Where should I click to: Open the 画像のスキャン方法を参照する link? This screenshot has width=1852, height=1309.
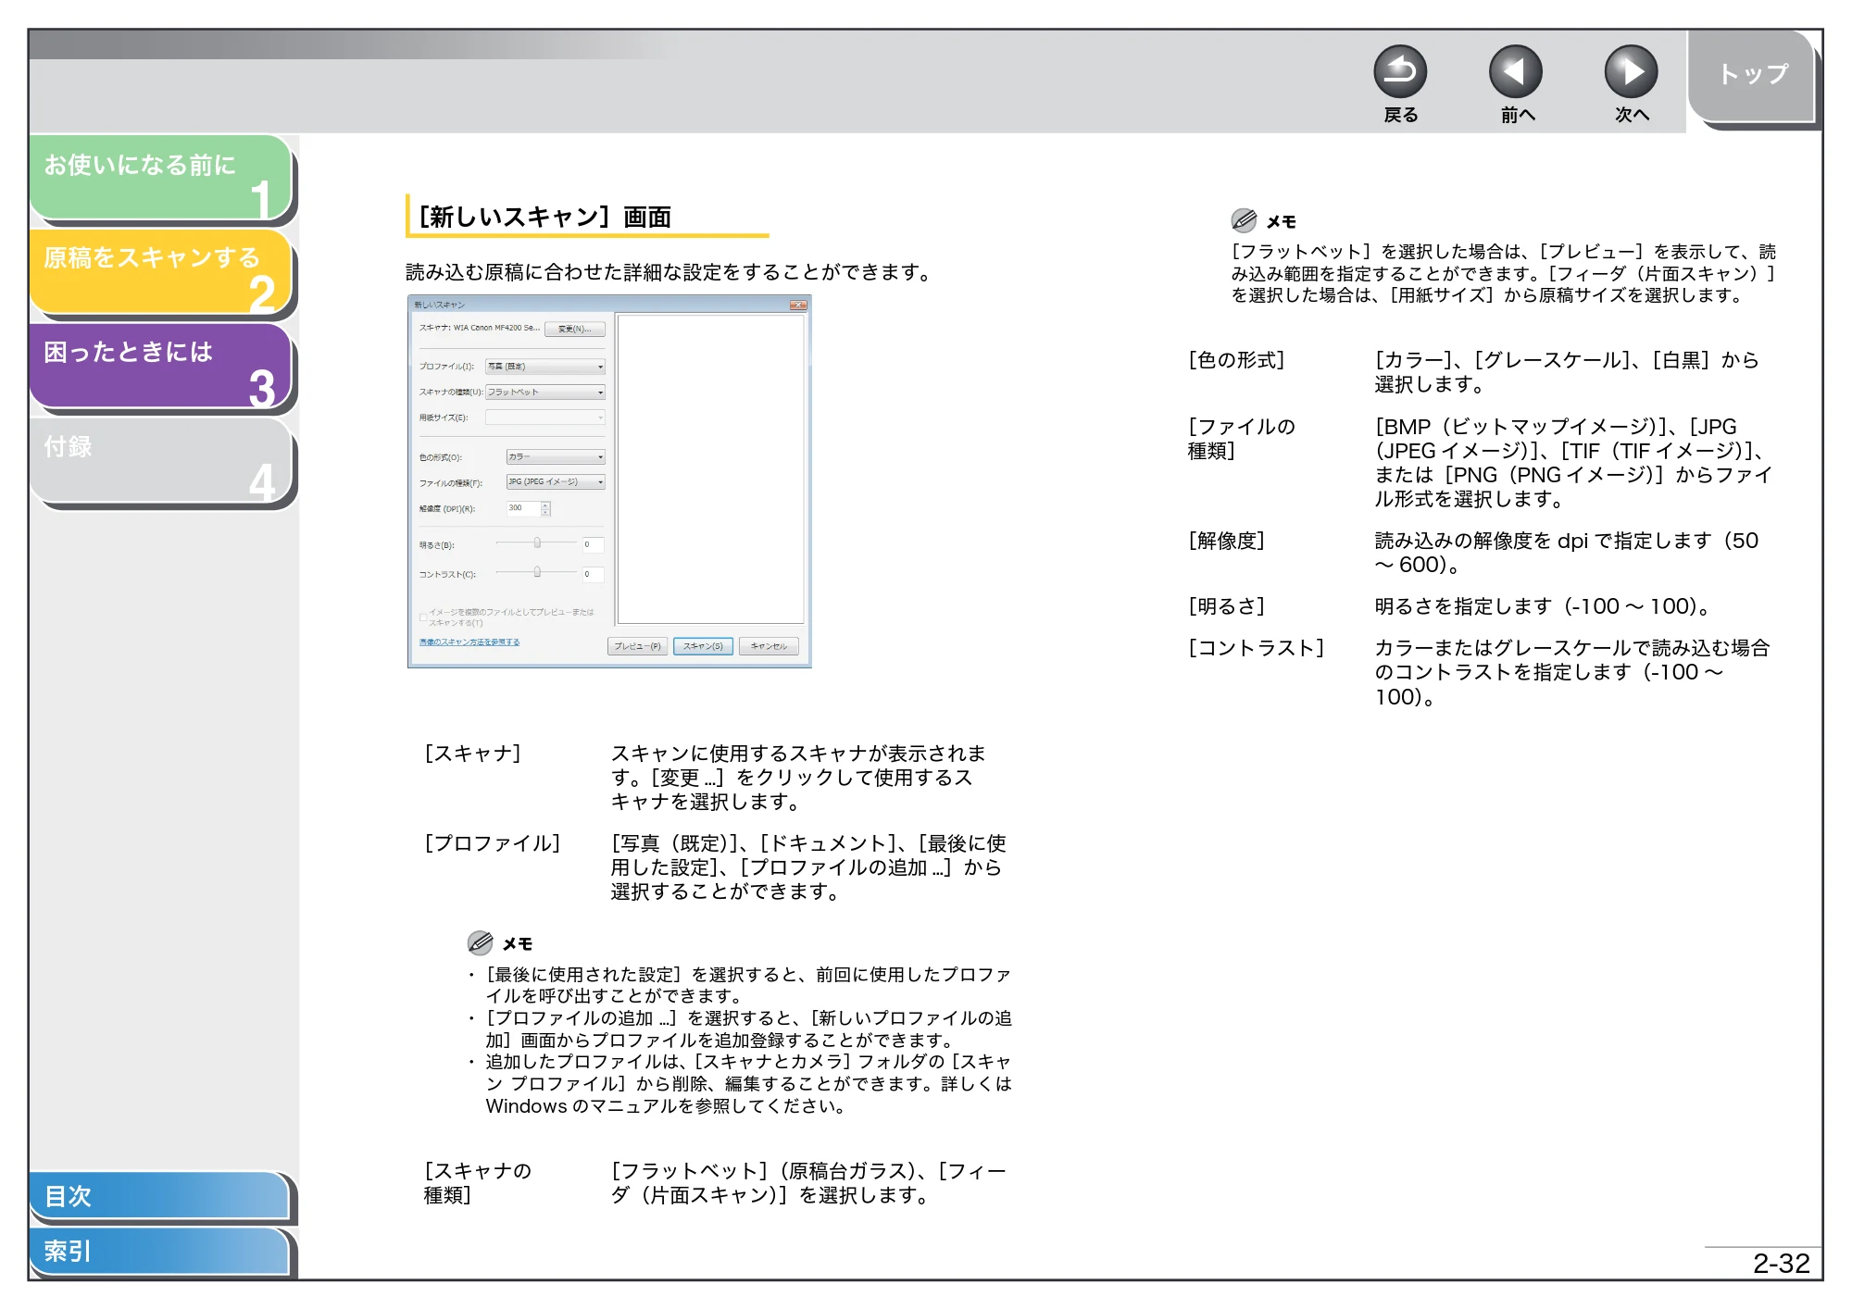469,642
